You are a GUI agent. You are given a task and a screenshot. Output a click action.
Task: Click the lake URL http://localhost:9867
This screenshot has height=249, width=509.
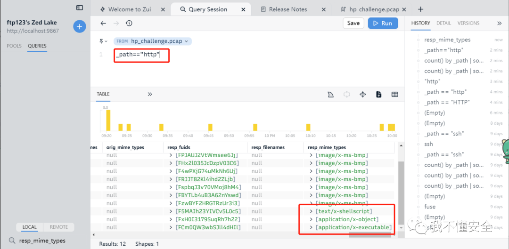point(33,32)
